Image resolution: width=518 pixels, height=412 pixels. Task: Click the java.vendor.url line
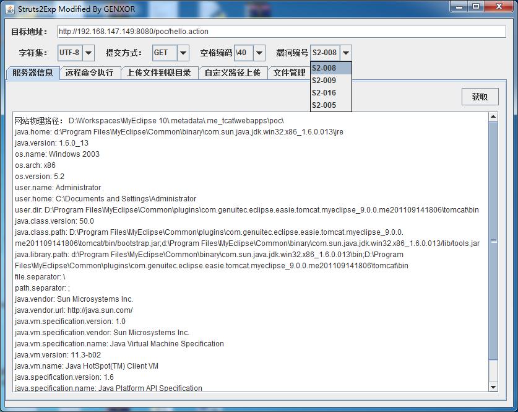pyautogui.click(x=74, y=310)
